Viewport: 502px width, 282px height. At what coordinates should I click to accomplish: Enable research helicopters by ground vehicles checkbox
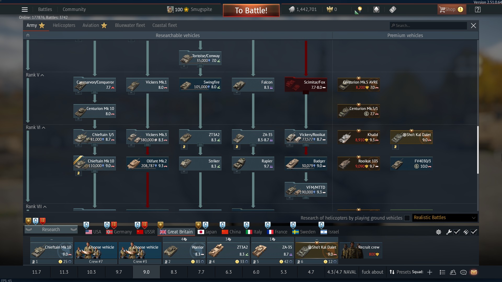pyautogui.click(x=407, y=218)
